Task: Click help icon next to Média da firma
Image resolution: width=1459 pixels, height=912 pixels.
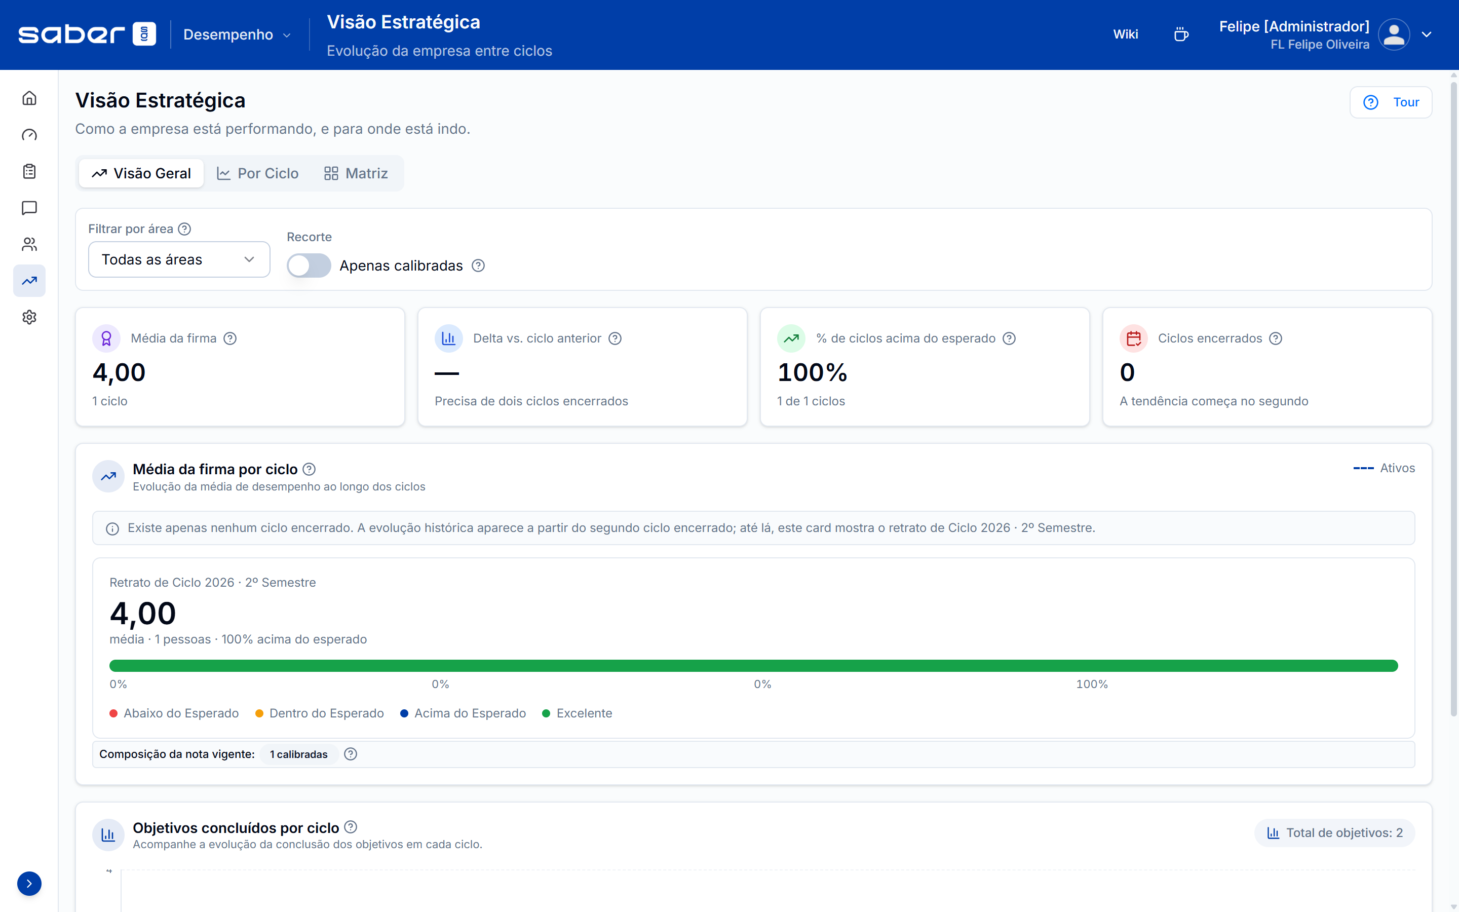Action: [229, 338]
